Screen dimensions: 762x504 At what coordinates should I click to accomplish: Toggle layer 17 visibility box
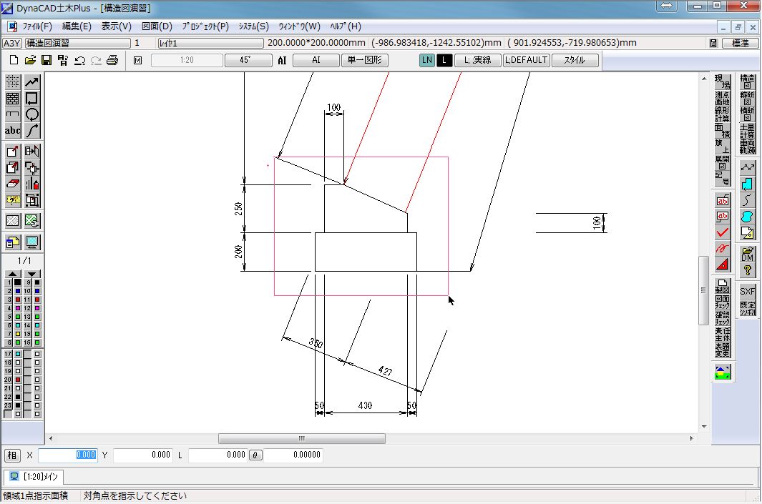pyautogui.click(x=18, y=354)
